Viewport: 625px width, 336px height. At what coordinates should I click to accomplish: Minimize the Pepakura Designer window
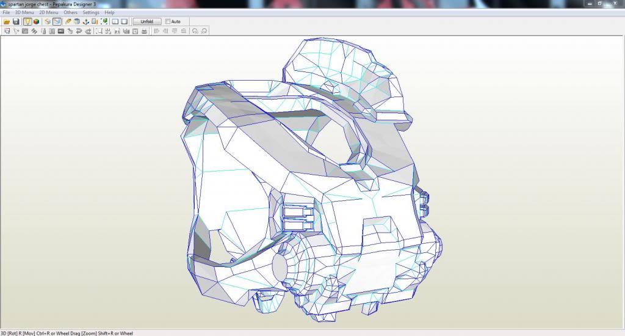[590, 4]
